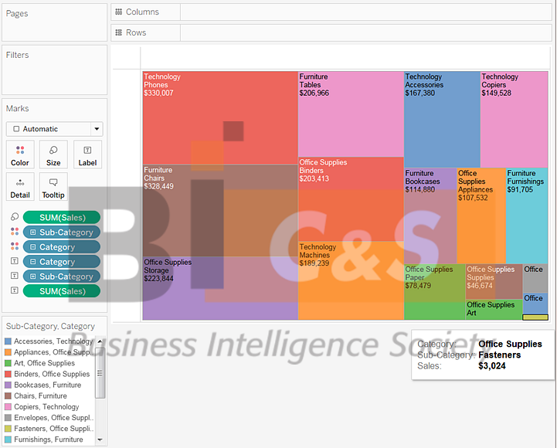Click the Columns shelf icon
The image size is (557, 448).
(x=118, y=12)
